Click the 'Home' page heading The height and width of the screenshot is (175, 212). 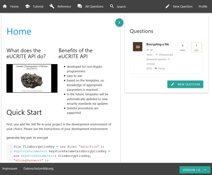tap(19, 31)
